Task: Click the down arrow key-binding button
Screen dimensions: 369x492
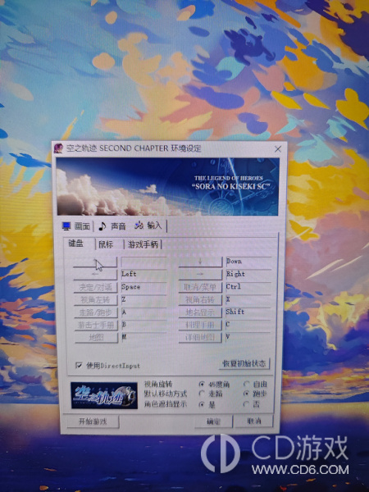Action: (200, 262)
